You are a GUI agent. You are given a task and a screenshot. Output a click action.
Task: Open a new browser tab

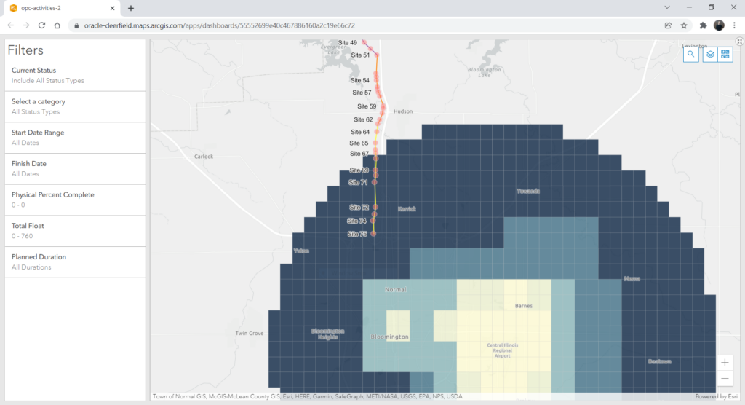pos(131,8)
